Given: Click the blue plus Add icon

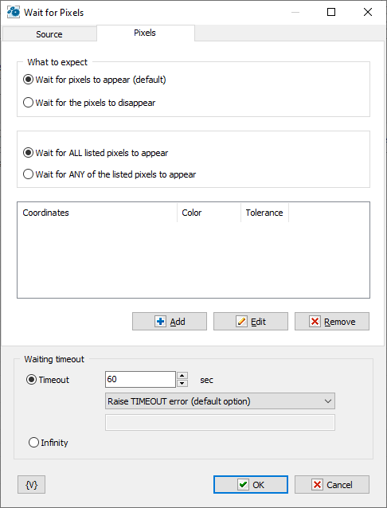Looking at the screenshot, I should tap(160, 322).
